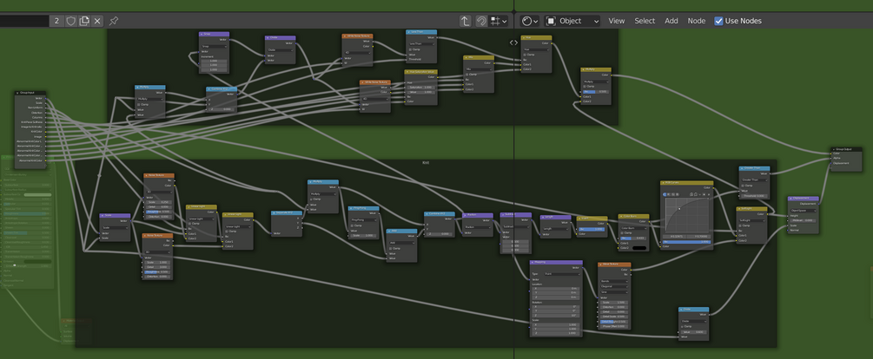Image resolution: width=873 pixels, height=359 pixels.
Task: Adjust the Invert node Fac slider
Action: pos(592,229)
